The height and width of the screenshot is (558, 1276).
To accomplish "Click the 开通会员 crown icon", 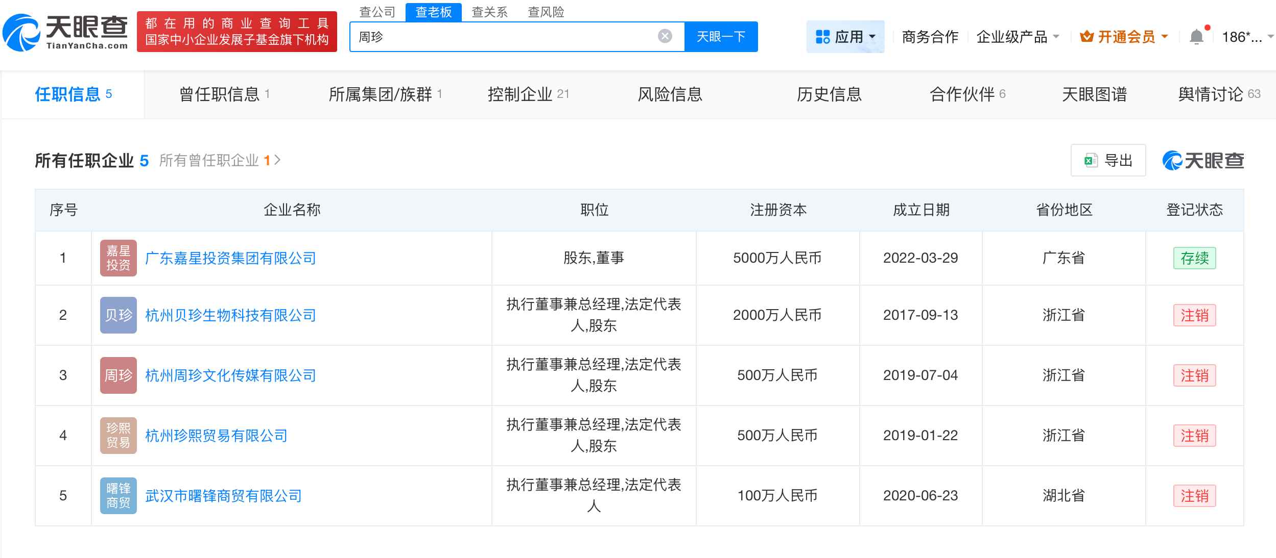I will pyautogui.click(x=1088, y=36).
